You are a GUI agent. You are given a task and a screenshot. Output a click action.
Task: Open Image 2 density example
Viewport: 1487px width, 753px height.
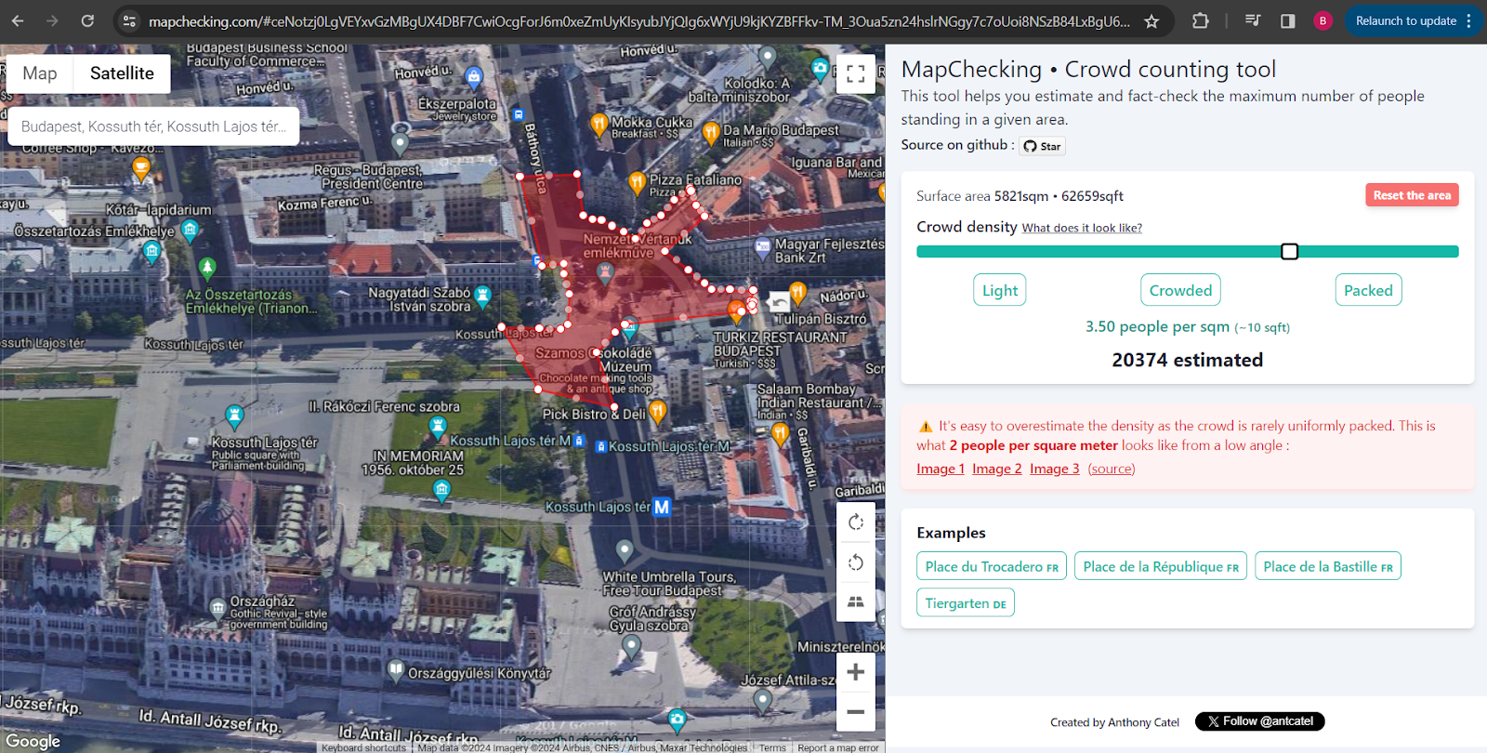click(997, 469)
